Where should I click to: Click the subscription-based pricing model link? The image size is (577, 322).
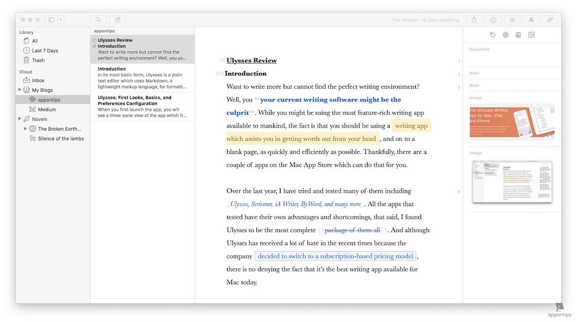(x=336, y=256)
